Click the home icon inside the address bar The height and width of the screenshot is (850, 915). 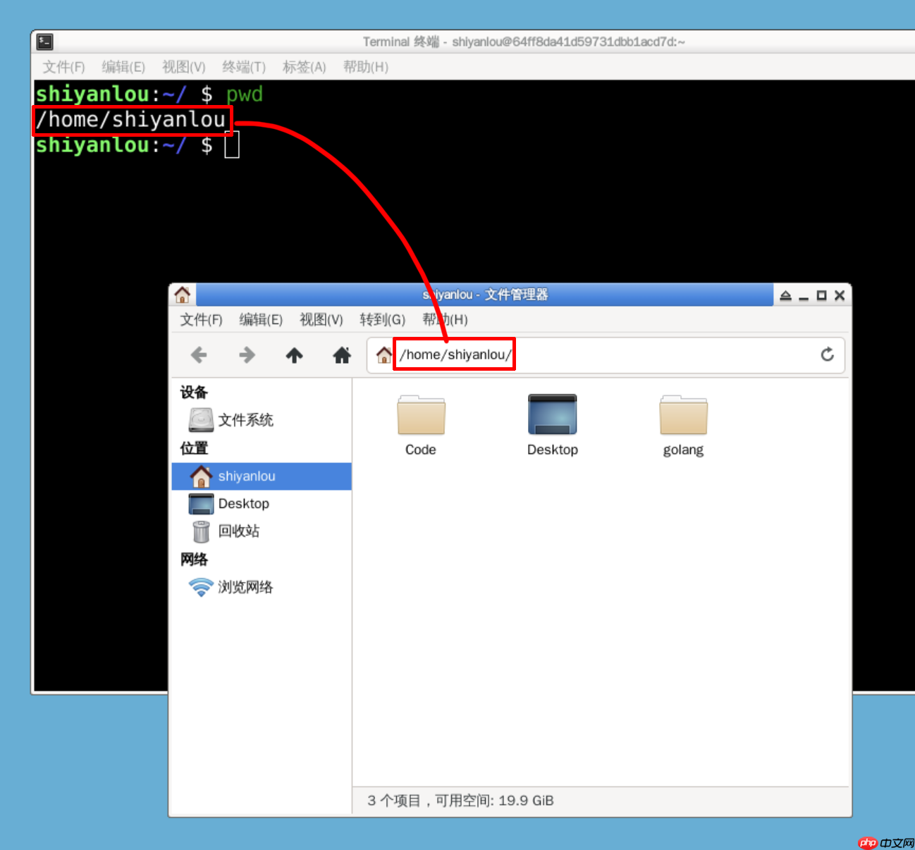[383, 355]
